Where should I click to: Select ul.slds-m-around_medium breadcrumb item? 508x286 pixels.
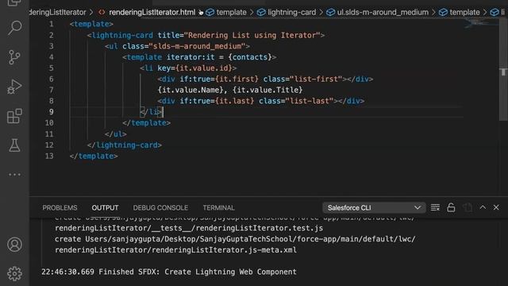pyautogui.click(x=383, y=13)
